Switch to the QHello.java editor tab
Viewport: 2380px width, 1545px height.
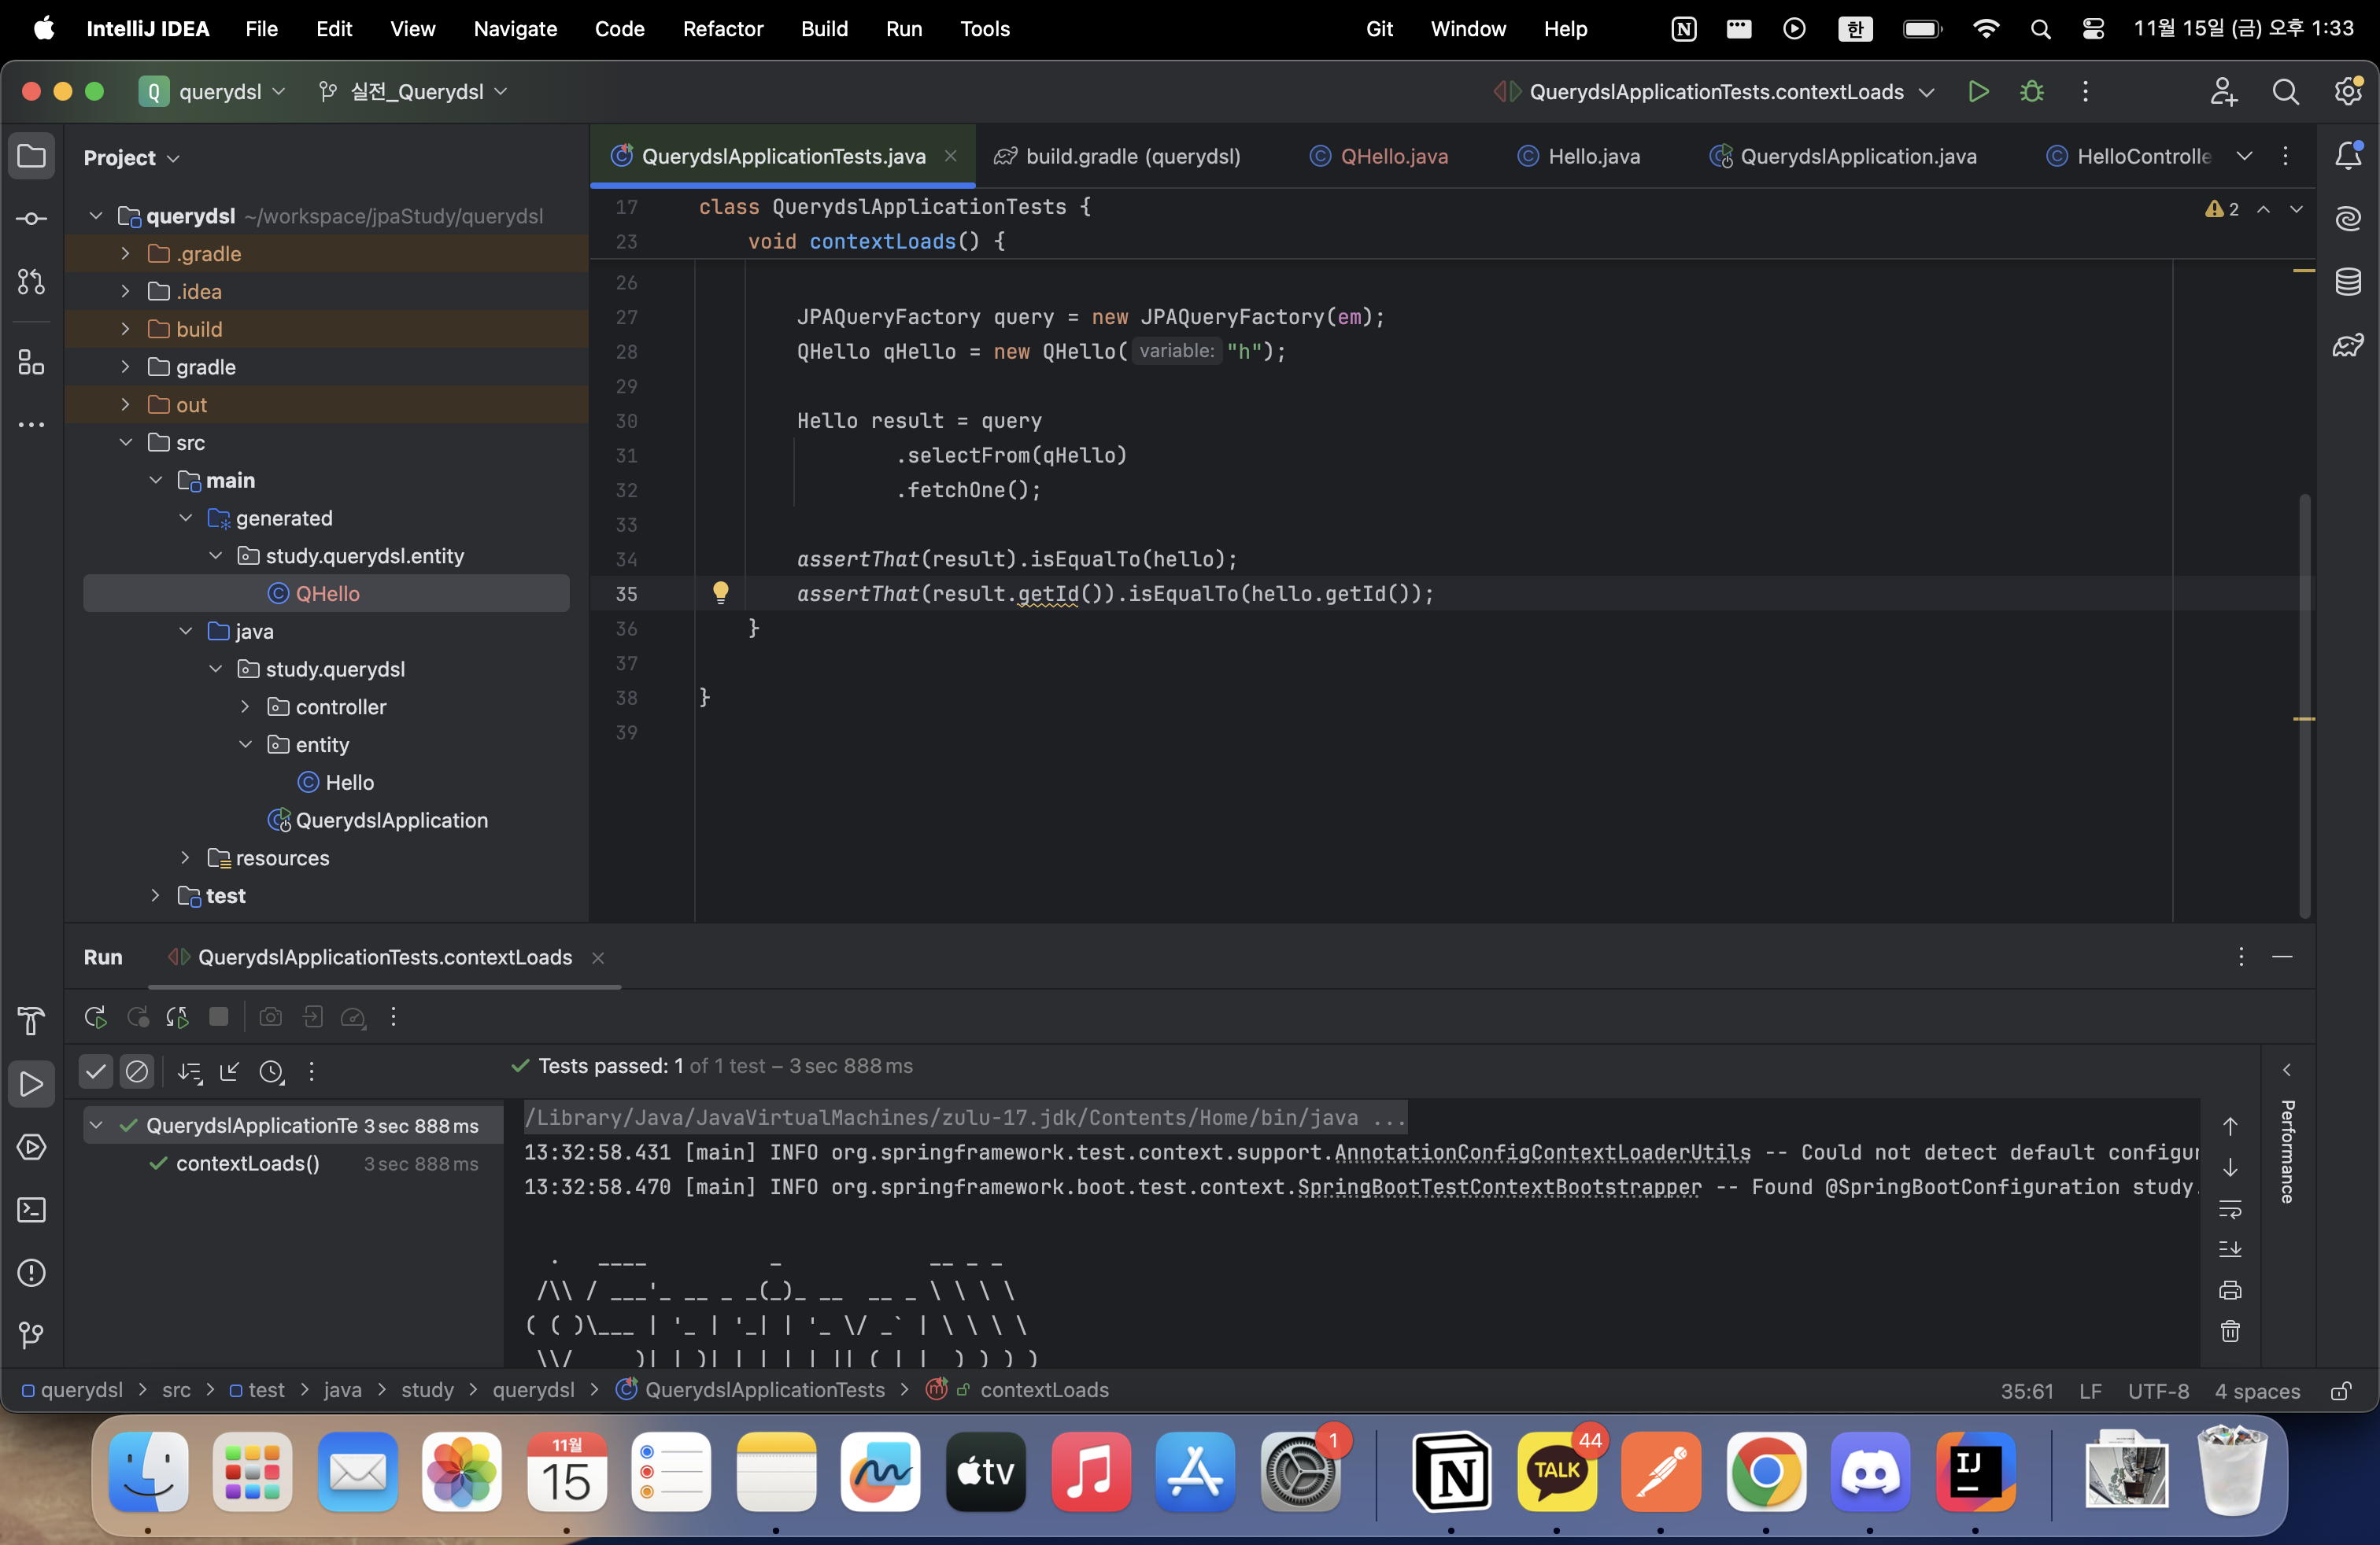click(1392, 156)
